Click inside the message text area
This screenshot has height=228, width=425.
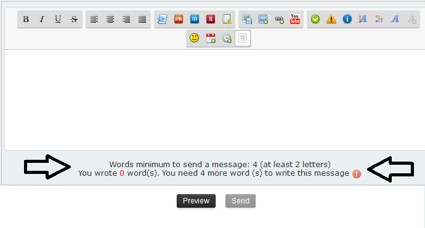[215, 100]
